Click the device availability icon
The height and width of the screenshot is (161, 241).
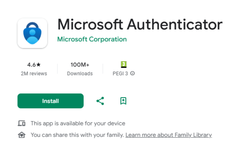coord(22,123)
